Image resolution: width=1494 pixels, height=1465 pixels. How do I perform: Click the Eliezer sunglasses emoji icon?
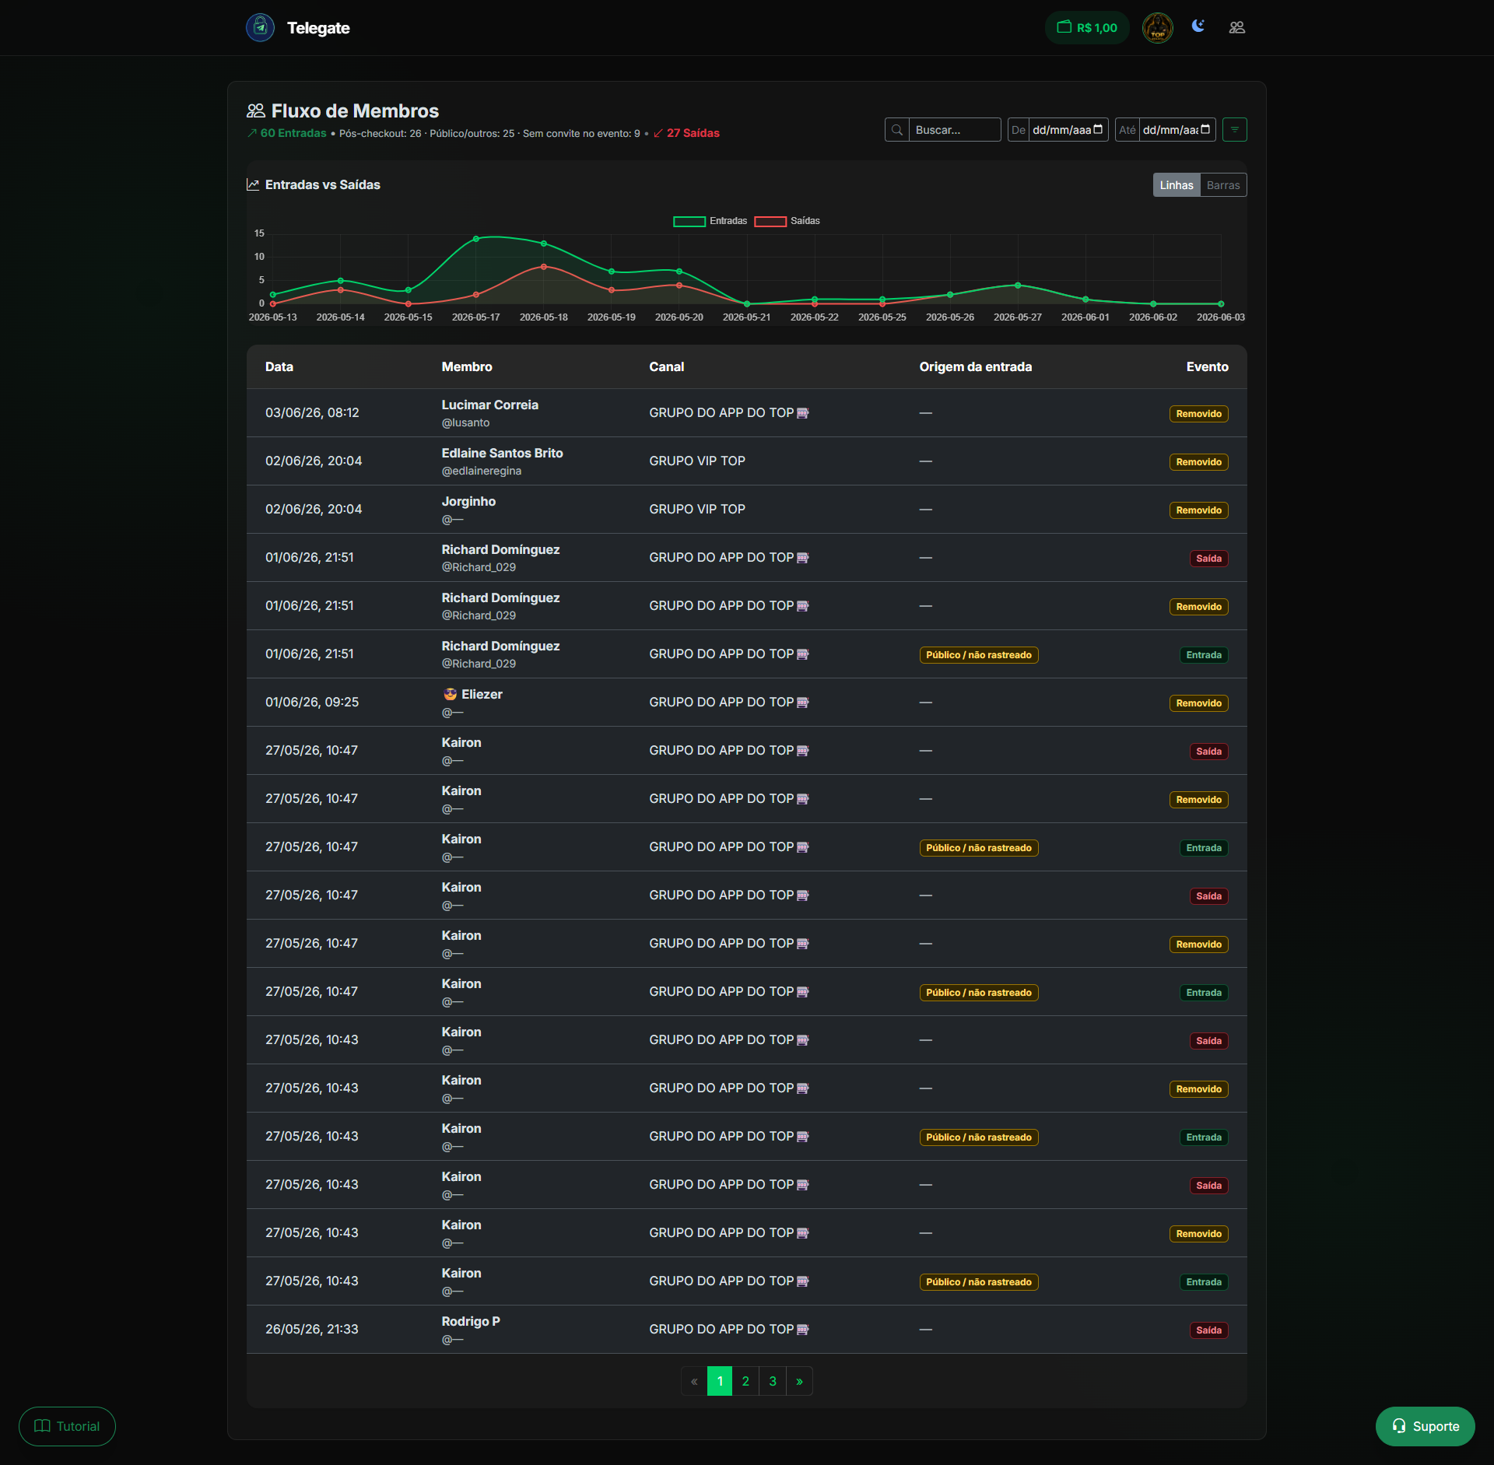click(x=450, y=695)
